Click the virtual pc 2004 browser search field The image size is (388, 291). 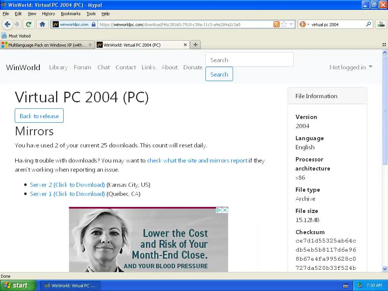coord(338,24)
